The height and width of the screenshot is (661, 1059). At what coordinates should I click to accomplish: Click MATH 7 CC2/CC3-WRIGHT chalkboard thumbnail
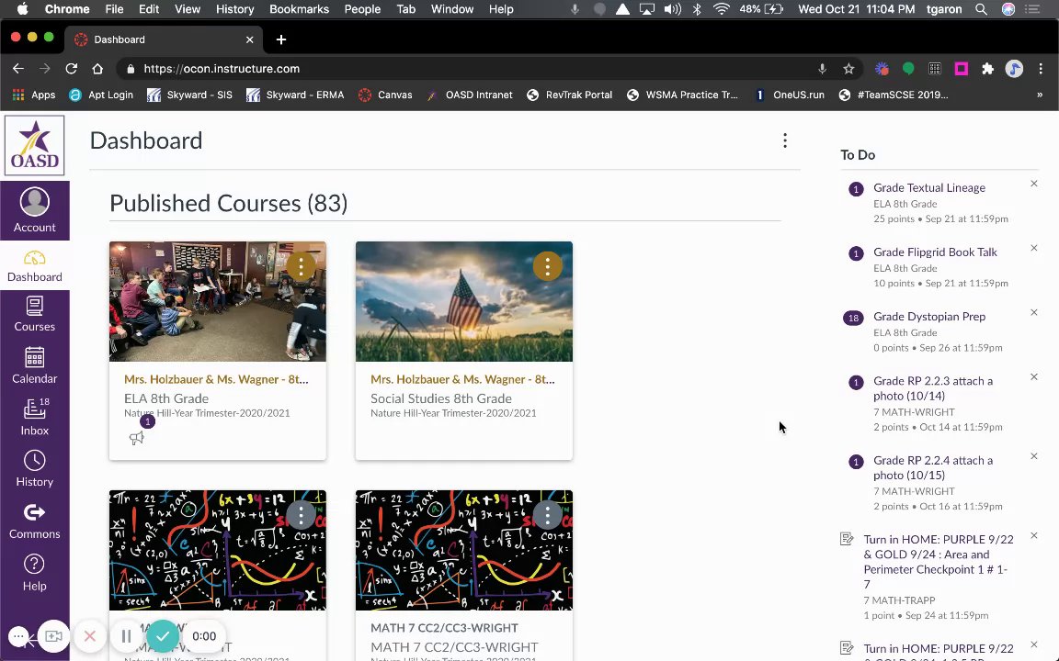click(x=464, y=551)
